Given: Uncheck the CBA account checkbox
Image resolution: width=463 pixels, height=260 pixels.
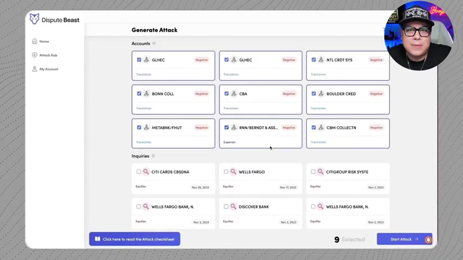Looking at the screenshot, I should click(227, 94).
